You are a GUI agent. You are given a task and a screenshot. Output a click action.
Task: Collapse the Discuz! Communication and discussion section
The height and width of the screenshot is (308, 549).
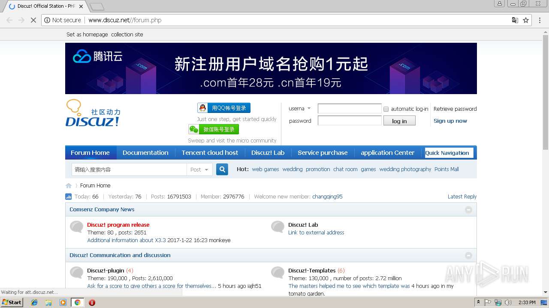[x=468, y=255]
